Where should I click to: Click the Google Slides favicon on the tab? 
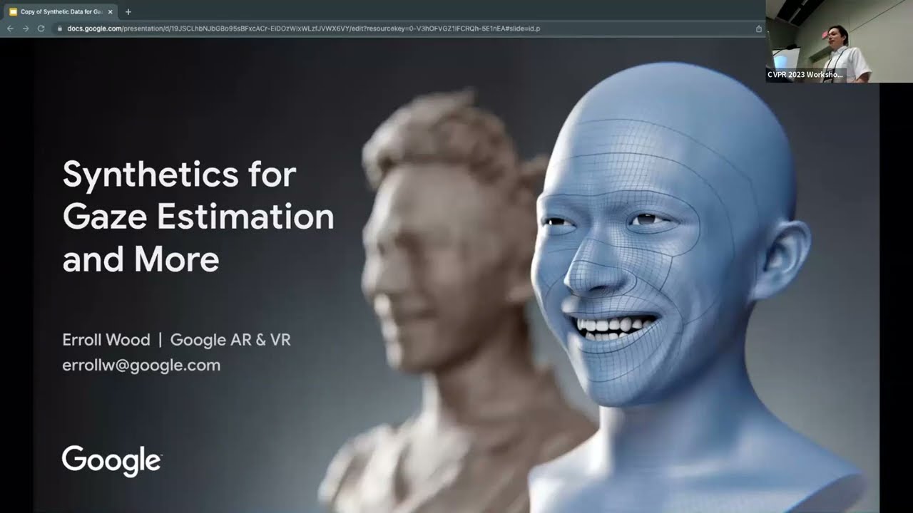click(13, 12)
